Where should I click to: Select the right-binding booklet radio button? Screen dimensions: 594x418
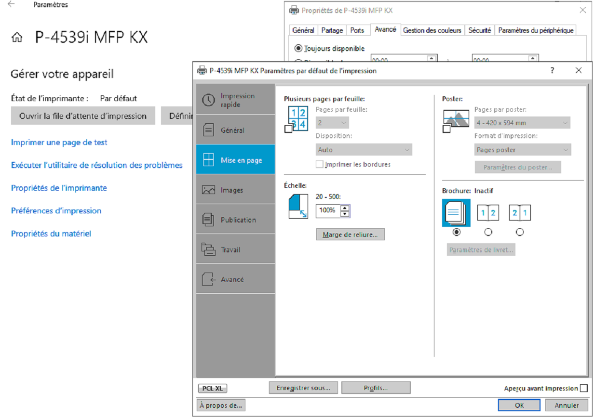[520, 232]
